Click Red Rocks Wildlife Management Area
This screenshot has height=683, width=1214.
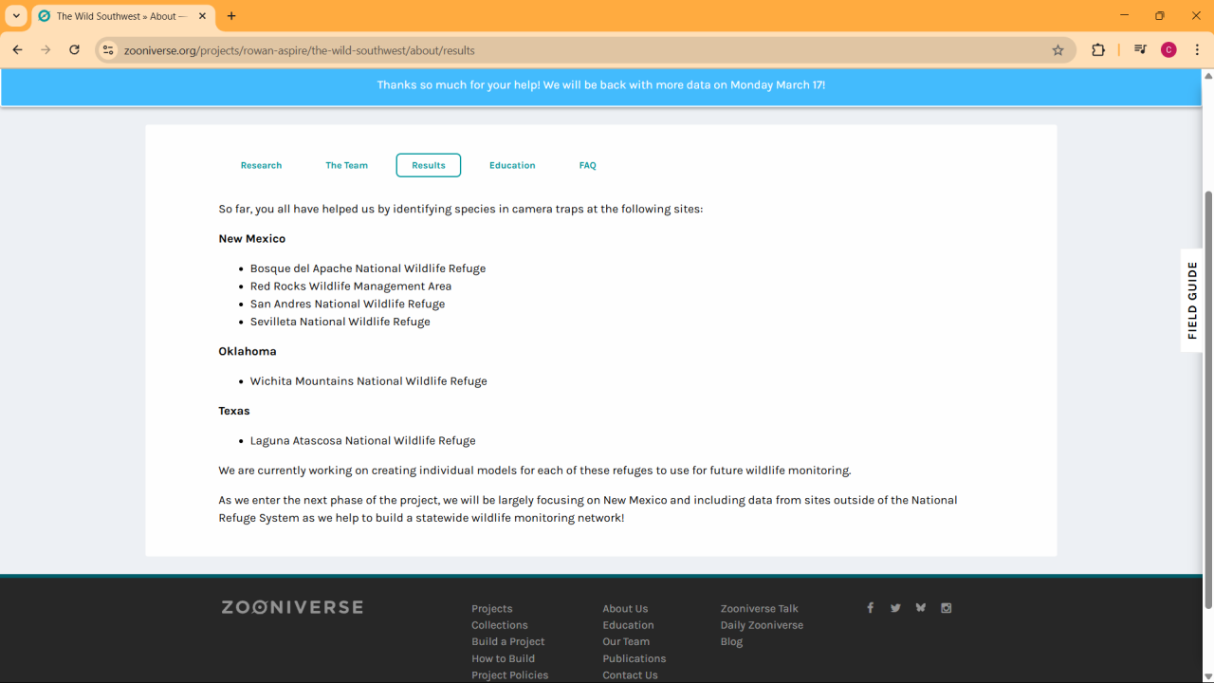point(351,286)
